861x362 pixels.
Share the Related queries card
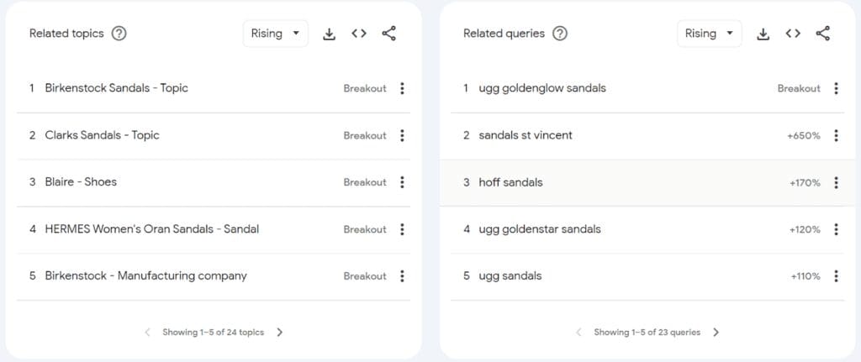click(x=822, y=34)
